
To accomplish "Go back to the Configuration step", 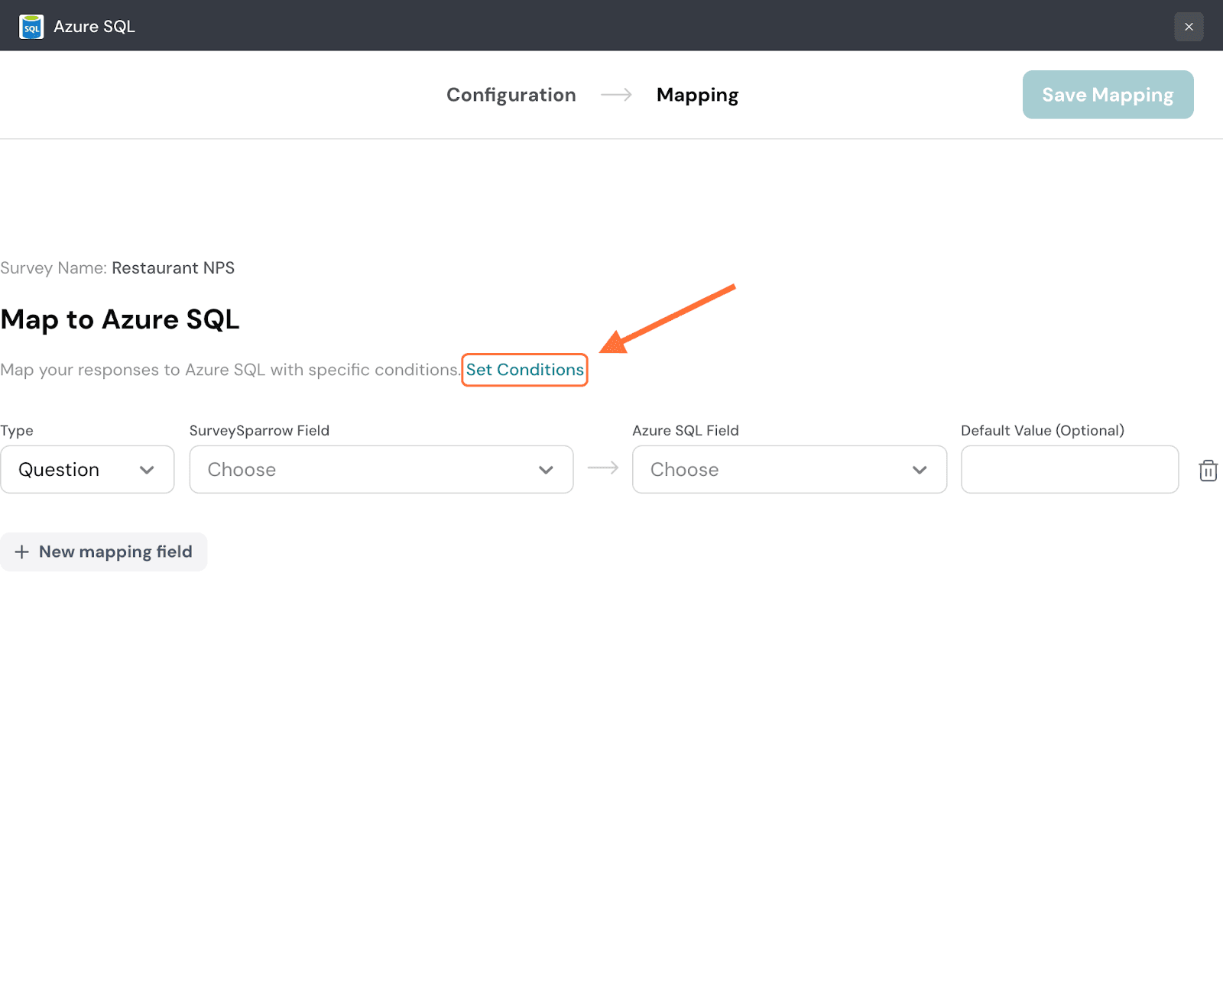I will point(511,95).
